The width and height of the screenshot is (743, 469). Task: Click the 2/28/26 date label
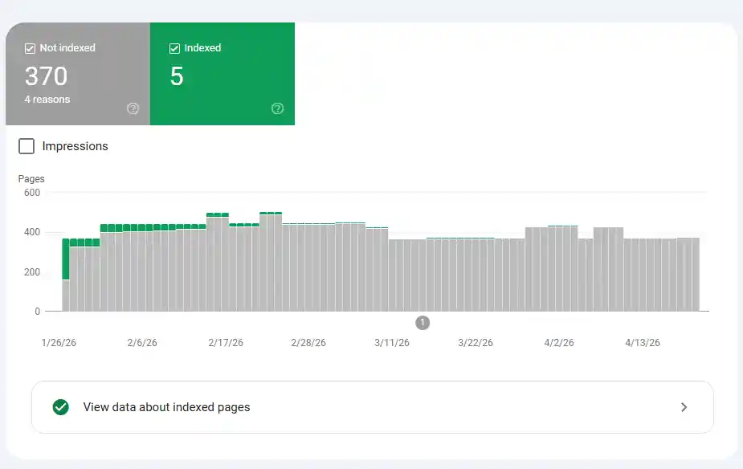308,342
